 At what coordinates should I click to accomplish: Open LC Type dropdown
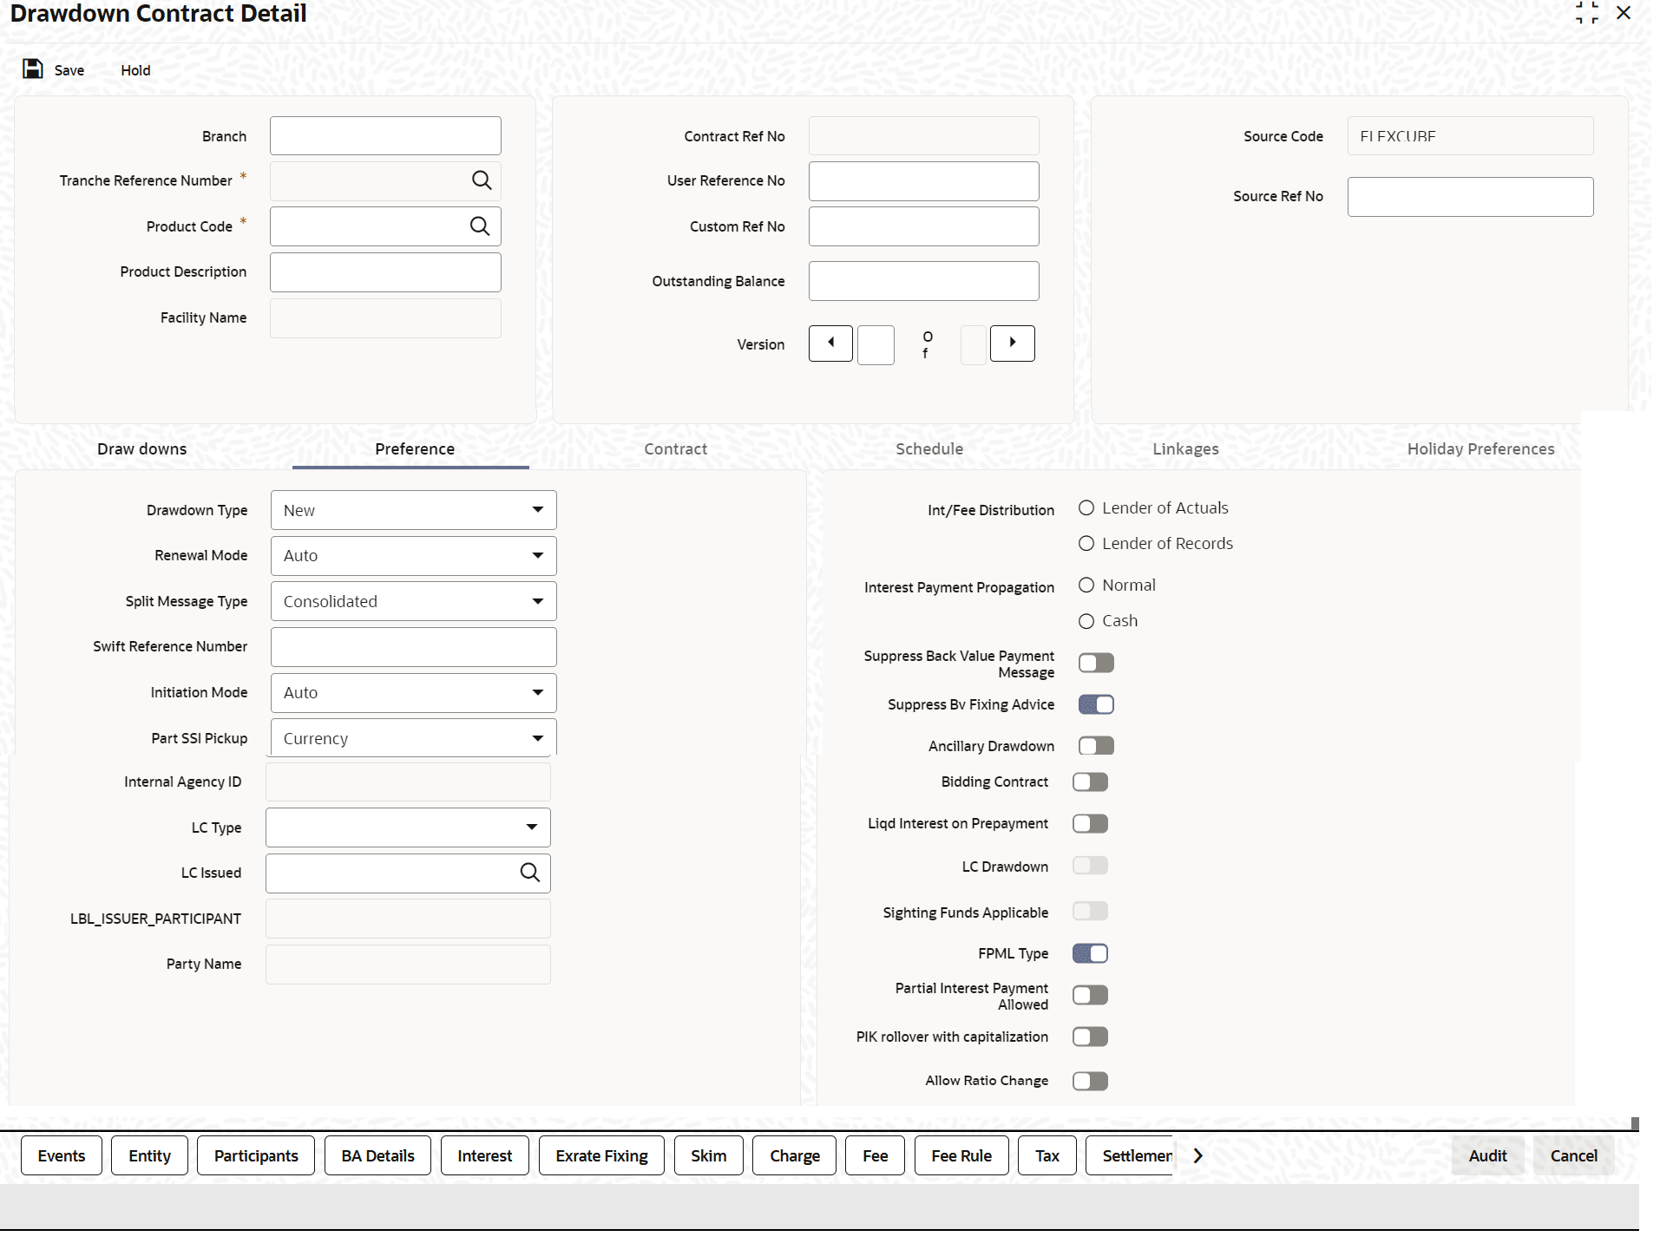[408, 828]
